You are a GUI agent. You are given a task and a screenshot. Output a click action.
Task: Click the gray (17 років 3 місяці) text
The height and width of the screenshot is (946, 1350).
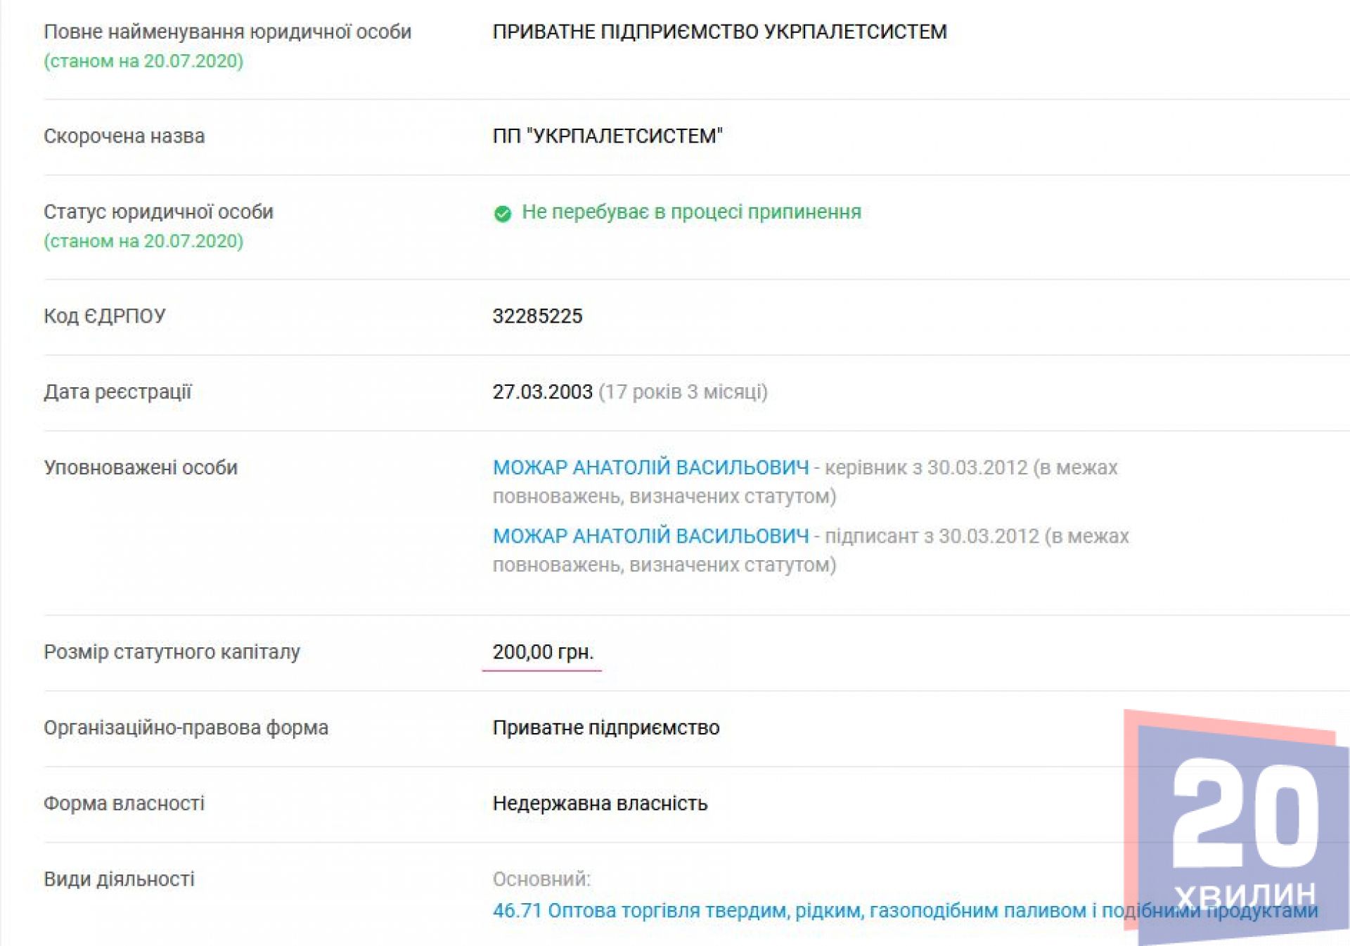(683, 392)
